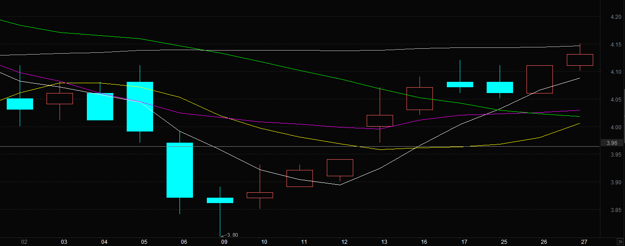The image size is (625, 246).
Task: Select the cyan candle on day 04
Action: 100,106
